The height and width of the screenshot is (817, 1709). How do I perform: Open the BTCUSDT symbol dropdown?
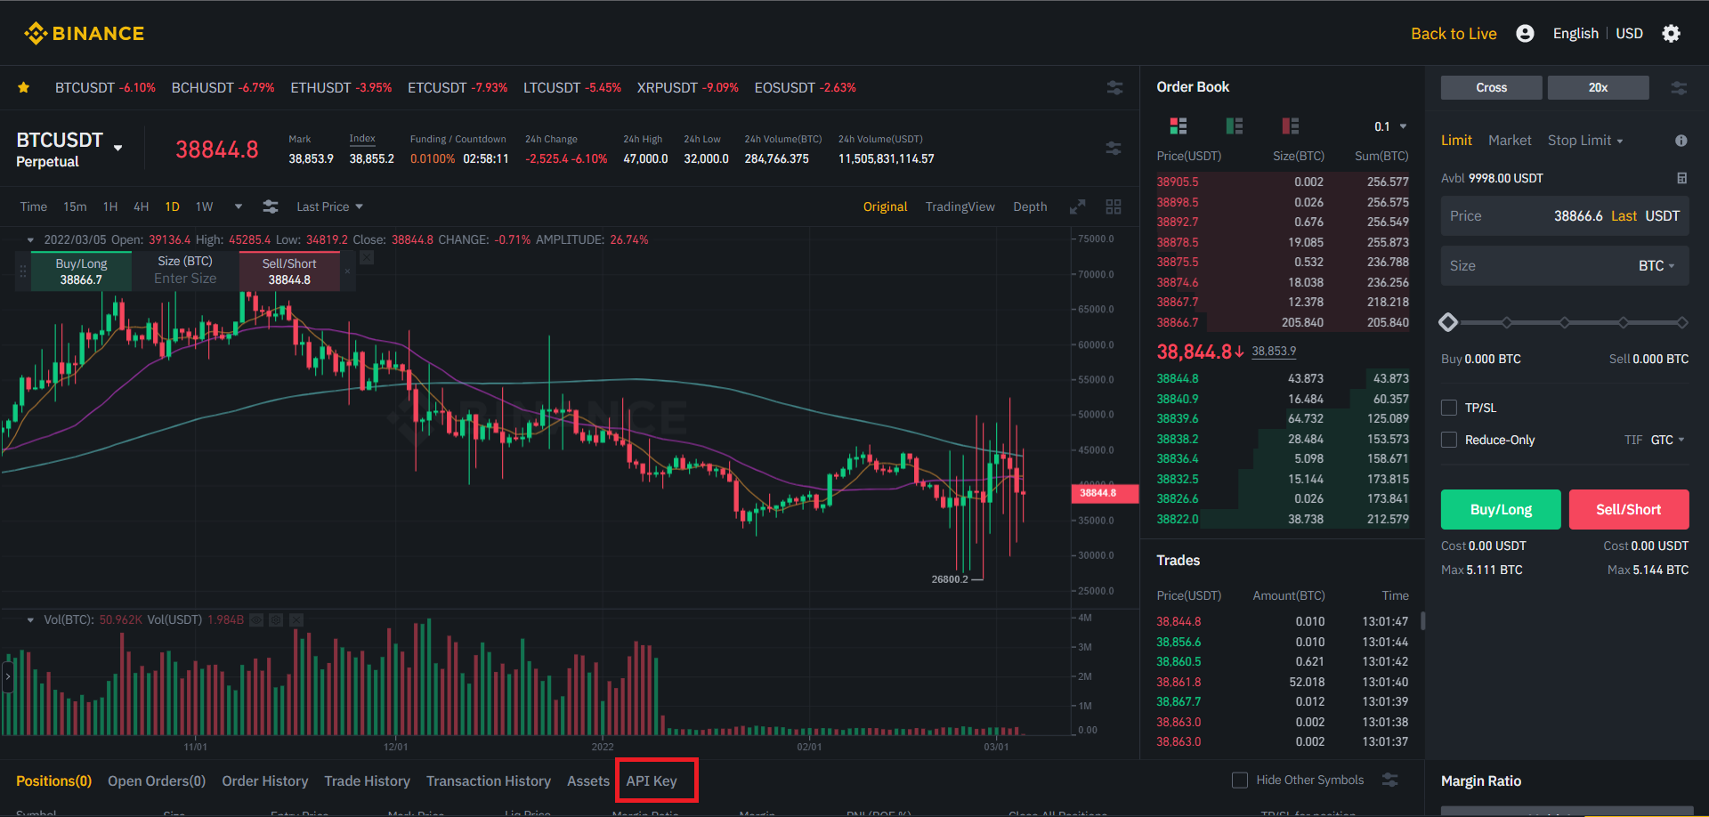(x=117, y=148)
